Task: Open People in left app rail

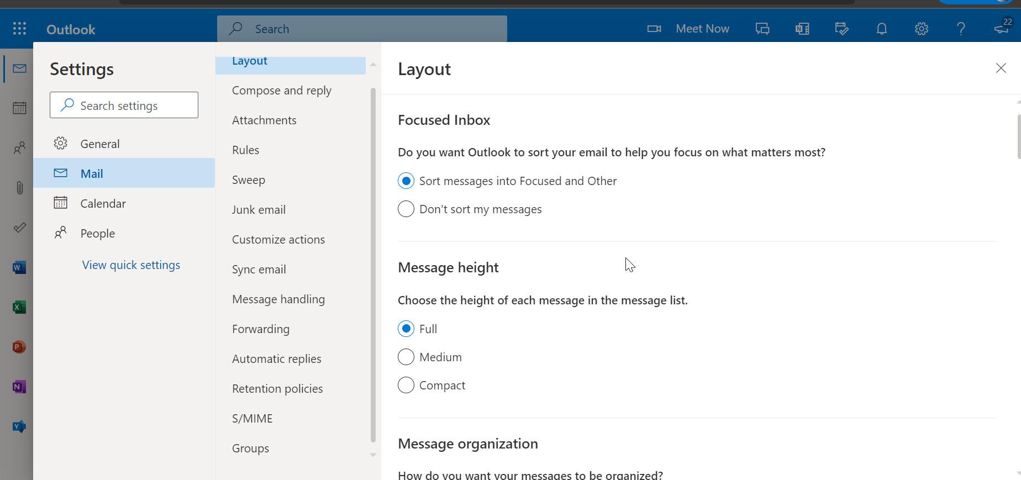Action: point(19,148)
